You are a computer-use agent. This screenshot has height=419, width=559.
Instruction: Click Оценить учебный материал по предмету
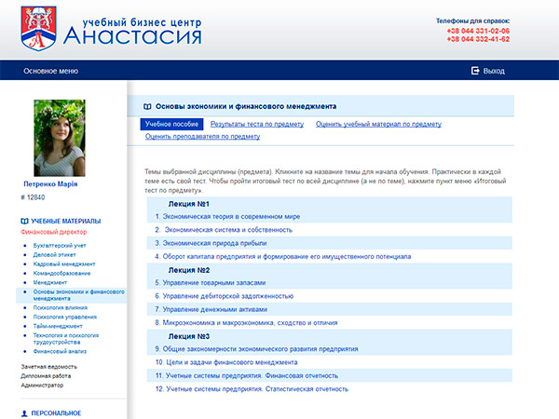tap(378, 124)
